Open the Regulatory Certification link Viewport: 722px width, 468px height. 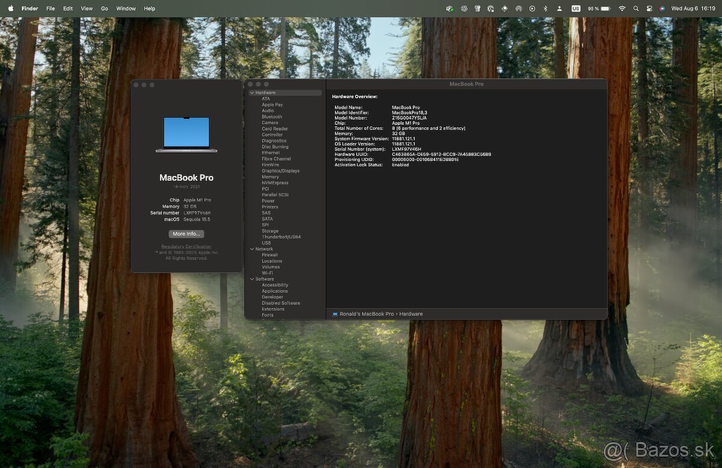[186, 246]
